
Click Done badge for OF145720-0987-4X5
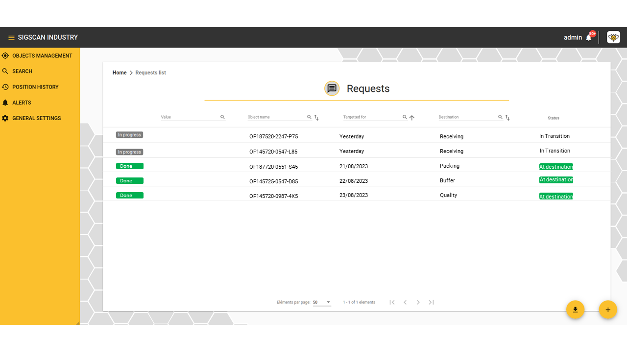(130, 196)
